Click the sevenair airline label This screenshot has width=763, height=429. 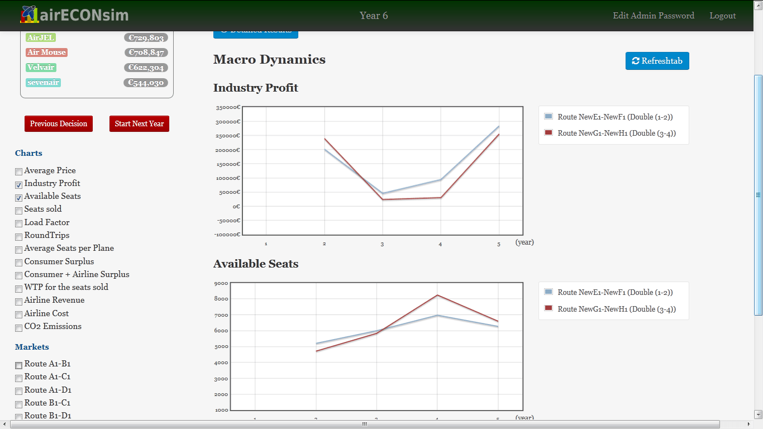click(x=43, y=83)
